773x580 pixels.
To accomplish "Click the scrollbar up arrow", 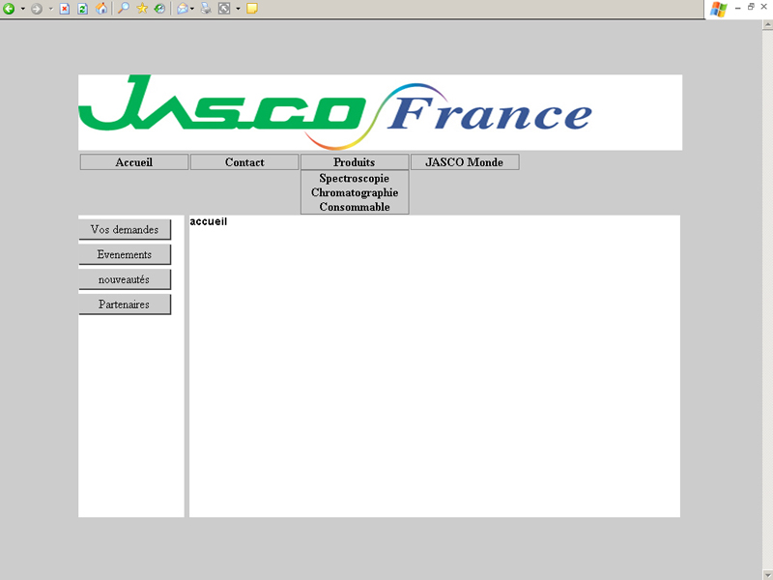I will pos(767,25).
